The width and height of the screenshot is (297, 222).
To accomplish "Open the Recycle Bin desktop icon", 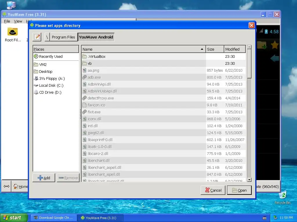I will coord(282,198).
